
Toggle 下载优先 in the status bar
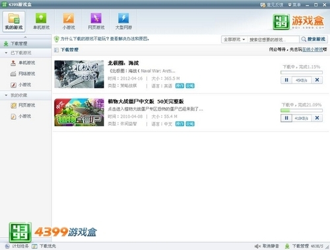click(x=44, y=246)
